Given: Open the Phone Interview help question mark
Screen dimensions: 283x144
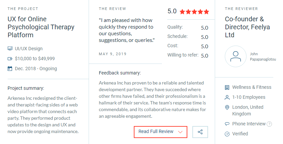Looking at the screenshot, I should [269, 124].
